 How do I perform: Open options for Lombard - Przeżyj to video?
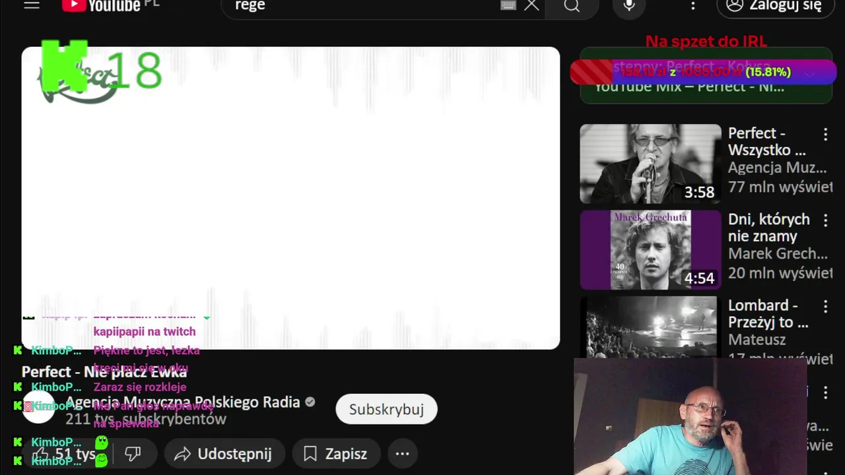pos(825,306)
